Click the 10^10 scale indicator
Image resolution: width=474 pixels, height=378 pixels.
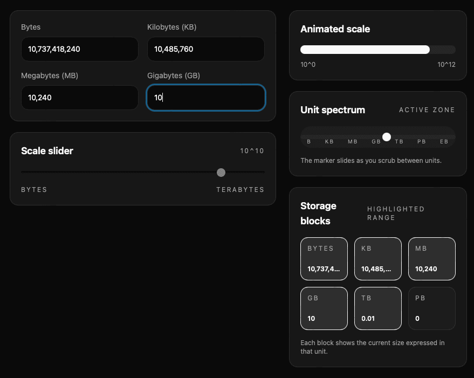252,151
